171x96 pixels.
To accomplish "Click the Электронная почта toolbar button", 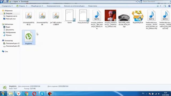I will pos(53,6).
